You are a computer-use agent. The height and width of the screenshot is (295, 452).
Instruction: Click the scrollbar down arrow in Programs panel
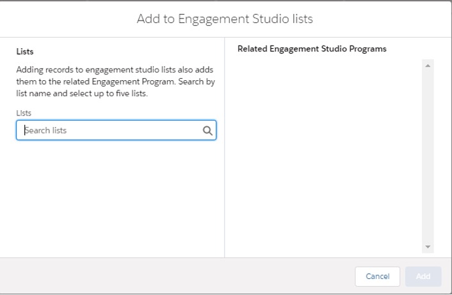click(x=428, y=247)
